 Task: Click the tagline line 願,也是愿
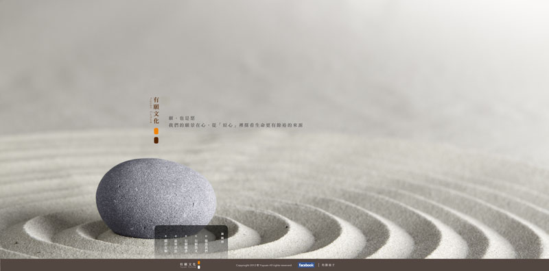[182, 118]
